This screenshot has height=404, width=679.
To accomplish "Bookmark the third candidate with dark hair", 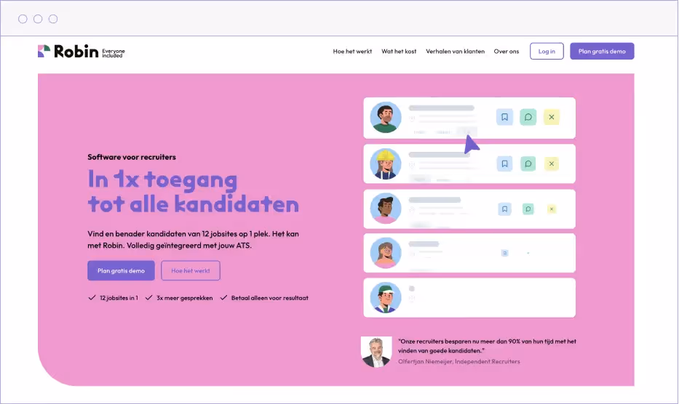I will coord(504,209).
